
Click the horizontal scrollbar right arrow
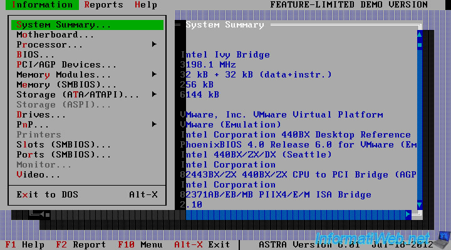coord(409,214)
